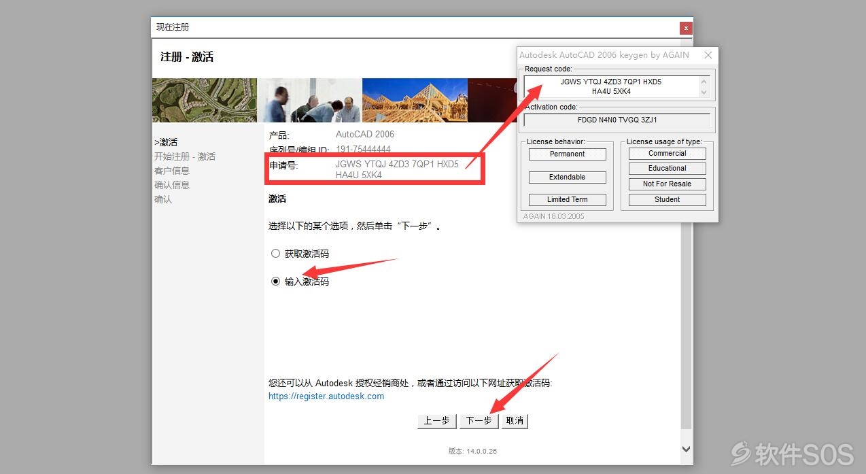The image size is (866, 474).
Task: Click the 确认信息 sidebar step
Action: coord(172,185)
